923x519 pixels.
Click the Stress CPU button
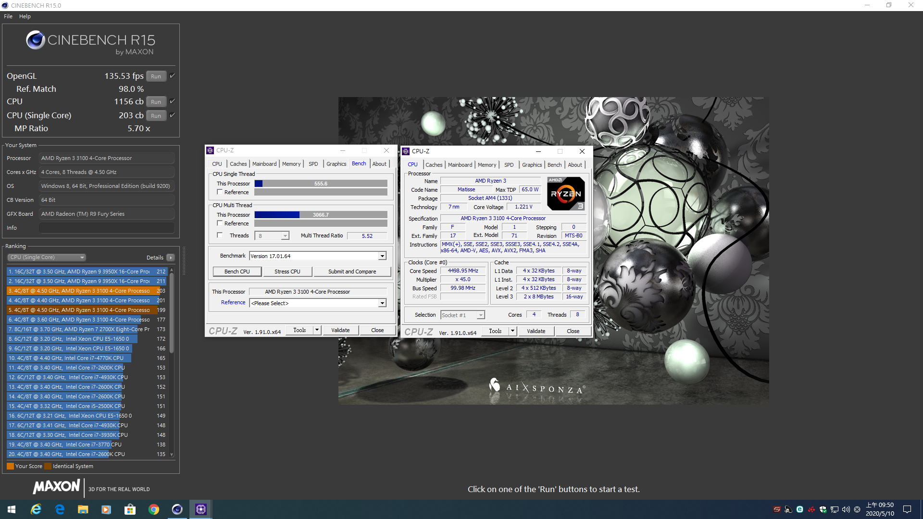[x=287, y=272]
